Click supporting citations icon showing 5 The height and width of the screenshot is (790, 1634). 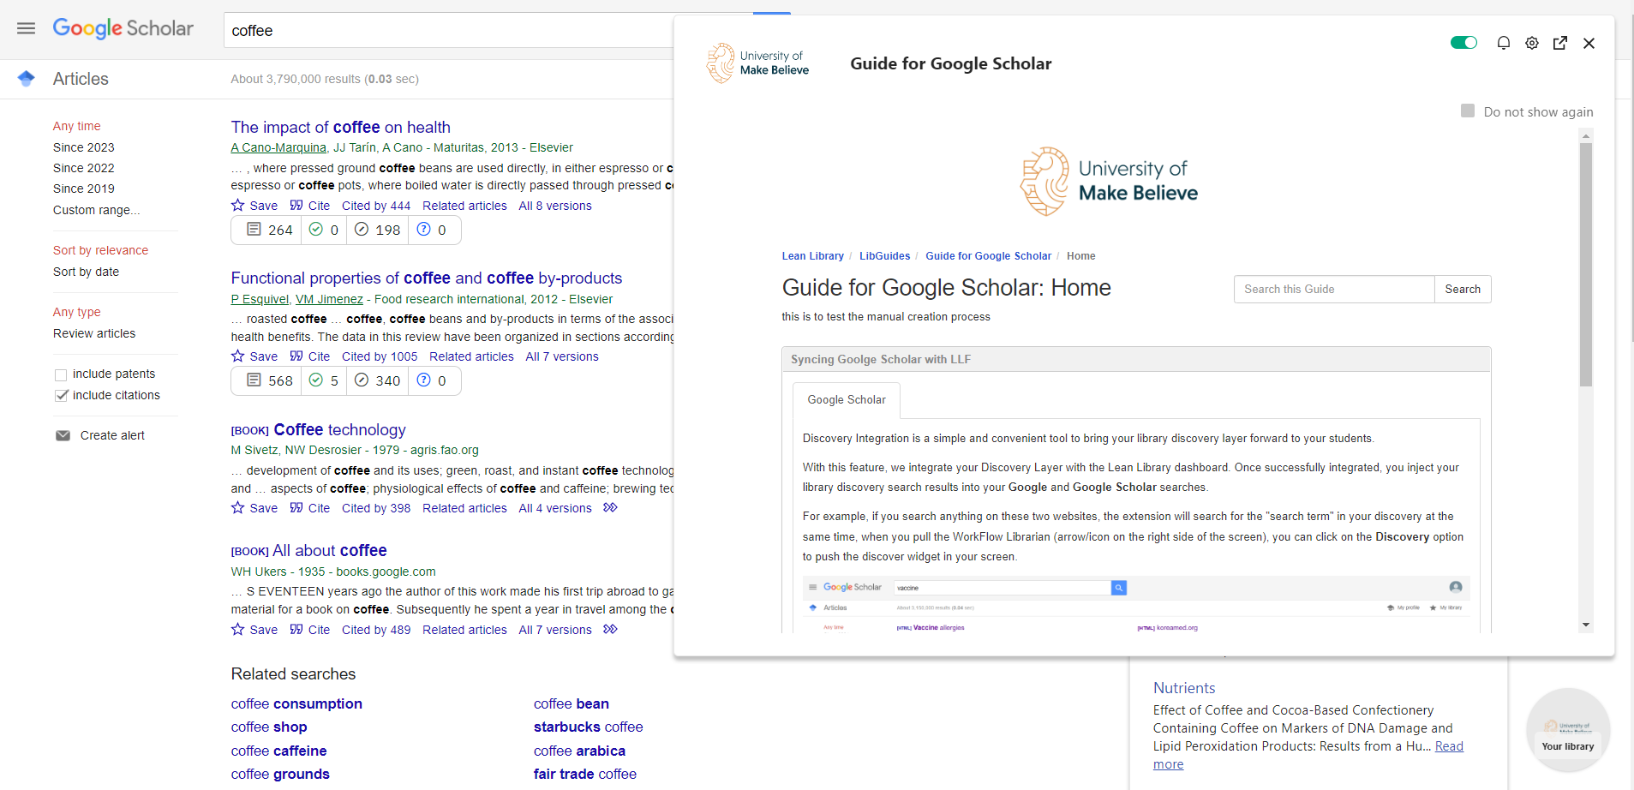(x=316, y=380)
